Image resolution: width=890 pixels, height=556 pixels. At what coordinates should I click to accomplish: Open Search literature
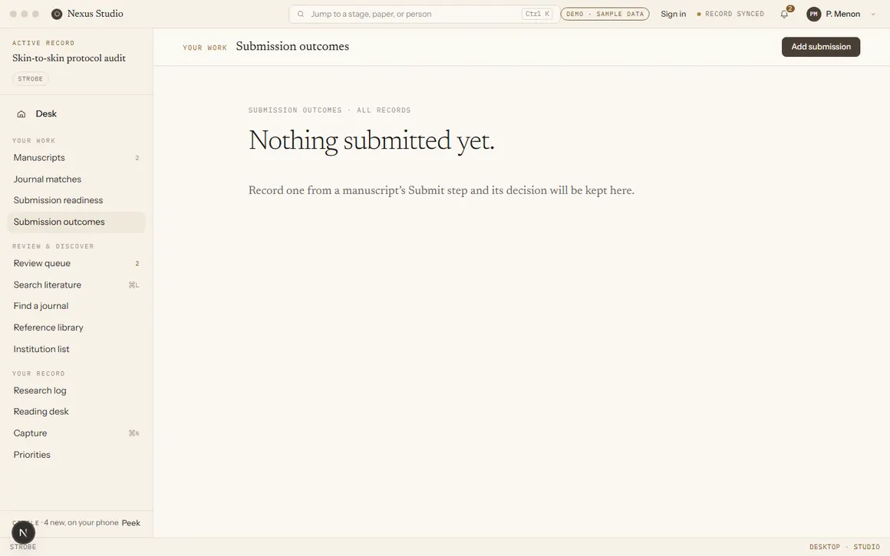76,285
